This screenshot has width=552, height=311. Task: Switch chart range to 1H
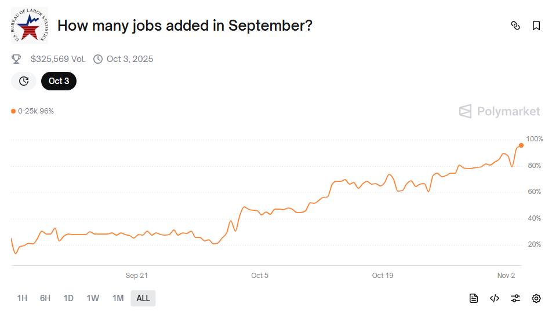click(x=22, y=298)
